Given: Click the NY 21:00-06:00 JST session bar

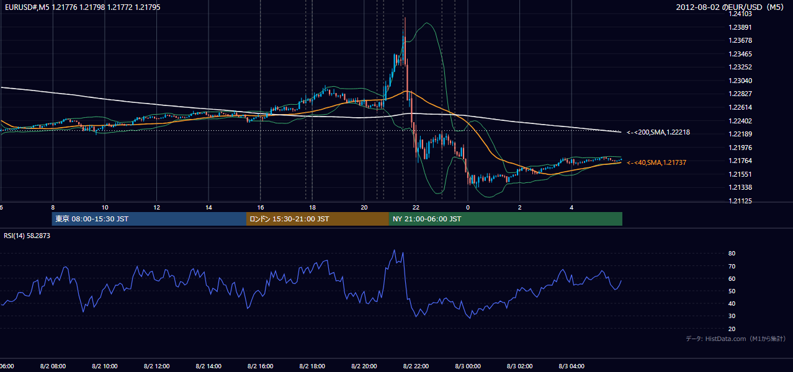Looking at the screenshot, I should pos(506,219).
